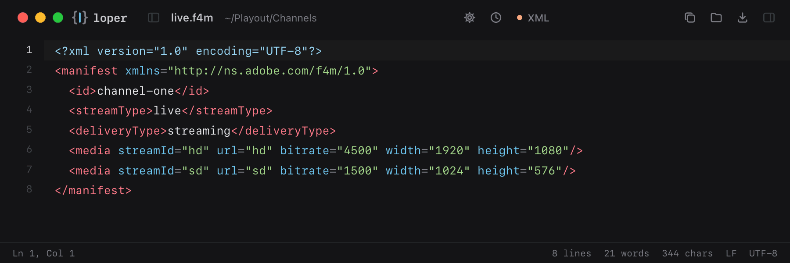Toggle the right side panel icon
Viewport: 790px width, 263px height.
point(769,18)
